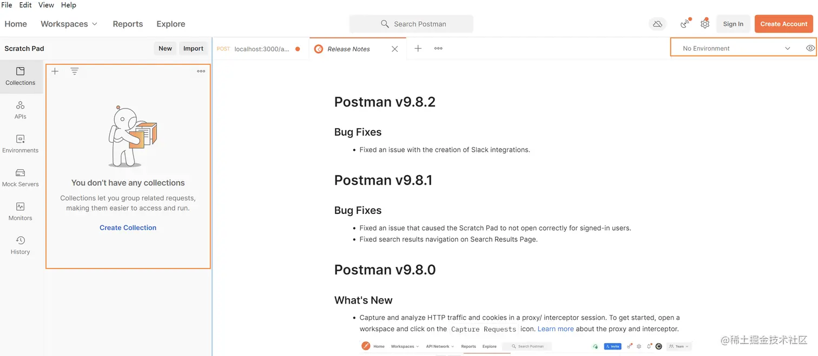Expand the Workspaces dropdown
This screenshot has height=356, width=818.
69,24
